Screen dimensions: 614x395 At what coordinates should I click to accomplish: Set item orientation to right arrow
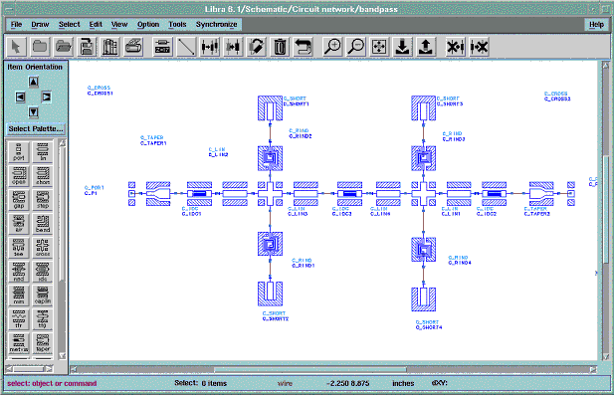[x=46, y=97]
